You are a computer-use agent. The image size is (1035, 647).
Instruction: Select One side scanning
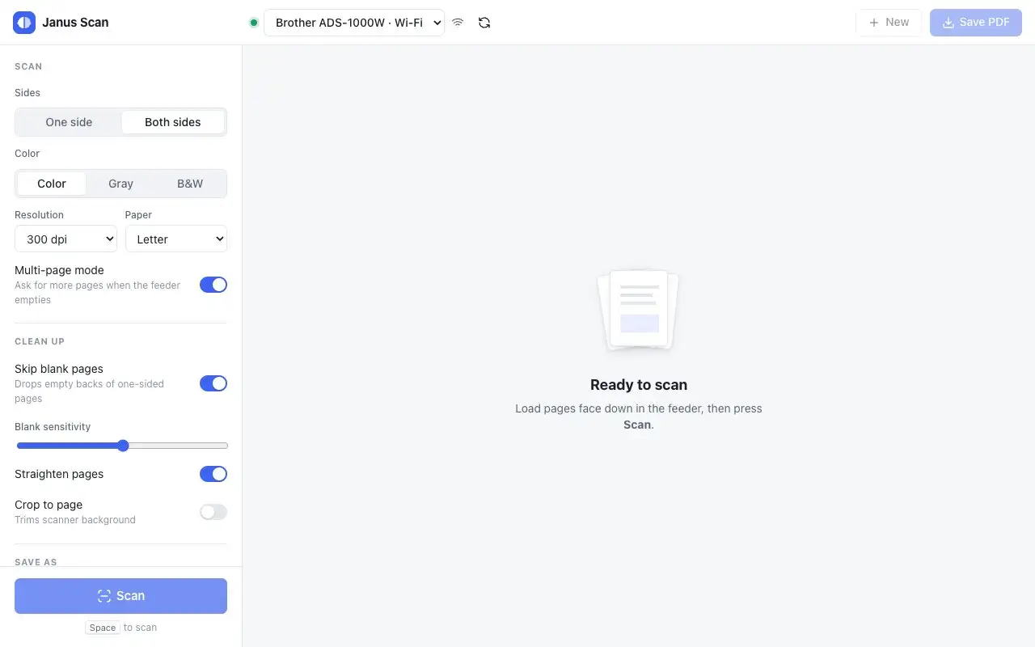pos(69,122)
